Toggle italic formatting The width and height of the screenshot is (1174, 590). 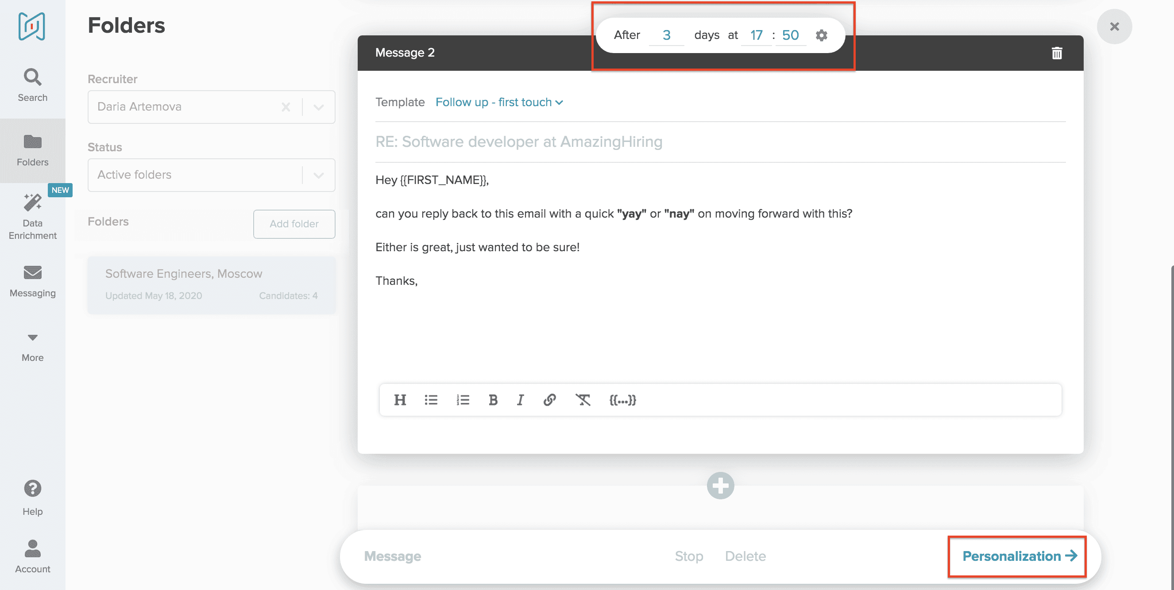tap(520, 400)
